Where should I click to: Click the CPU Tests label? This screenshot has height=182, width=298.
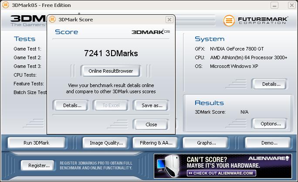point(25,75)
